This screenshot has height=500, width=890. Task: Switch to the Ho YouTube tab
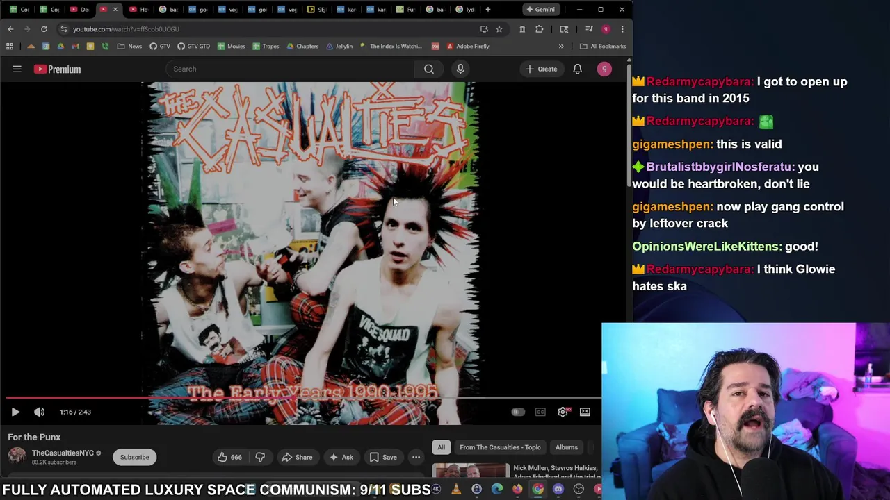click(139, 10)
